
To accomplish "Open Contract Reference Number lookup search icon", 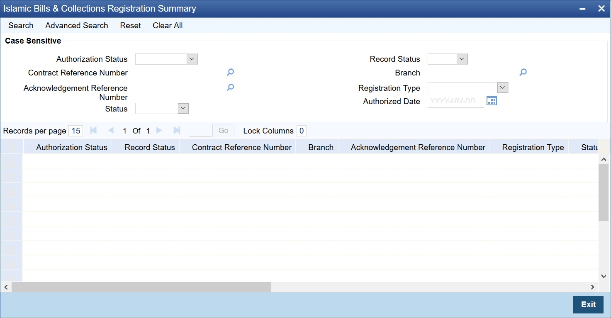I will point(231,73).
